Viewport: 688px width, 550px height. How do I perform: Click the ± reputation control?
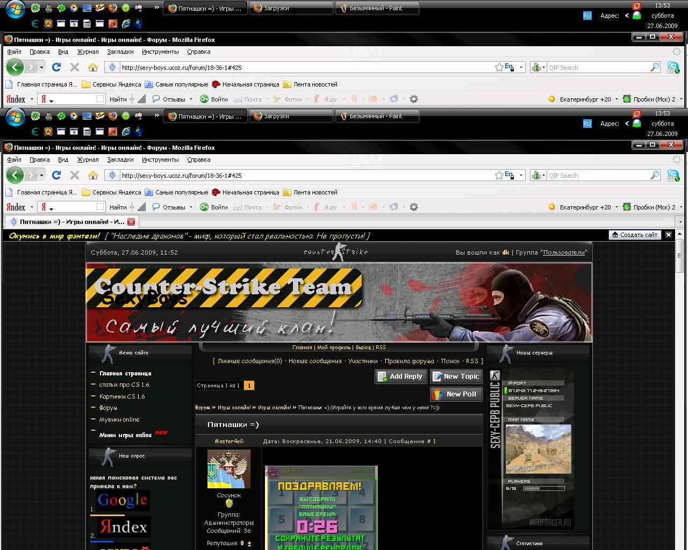249,544
